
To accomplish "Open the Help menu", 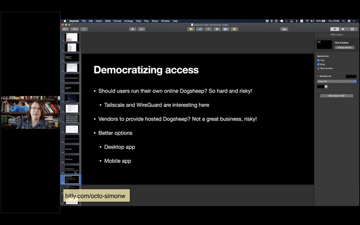I will click(x=175, y=21).
